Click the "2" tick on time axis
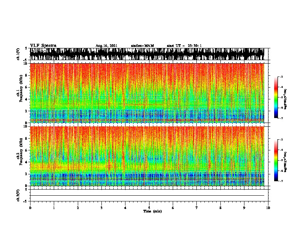The image size is (302, 233). (78, 208)
